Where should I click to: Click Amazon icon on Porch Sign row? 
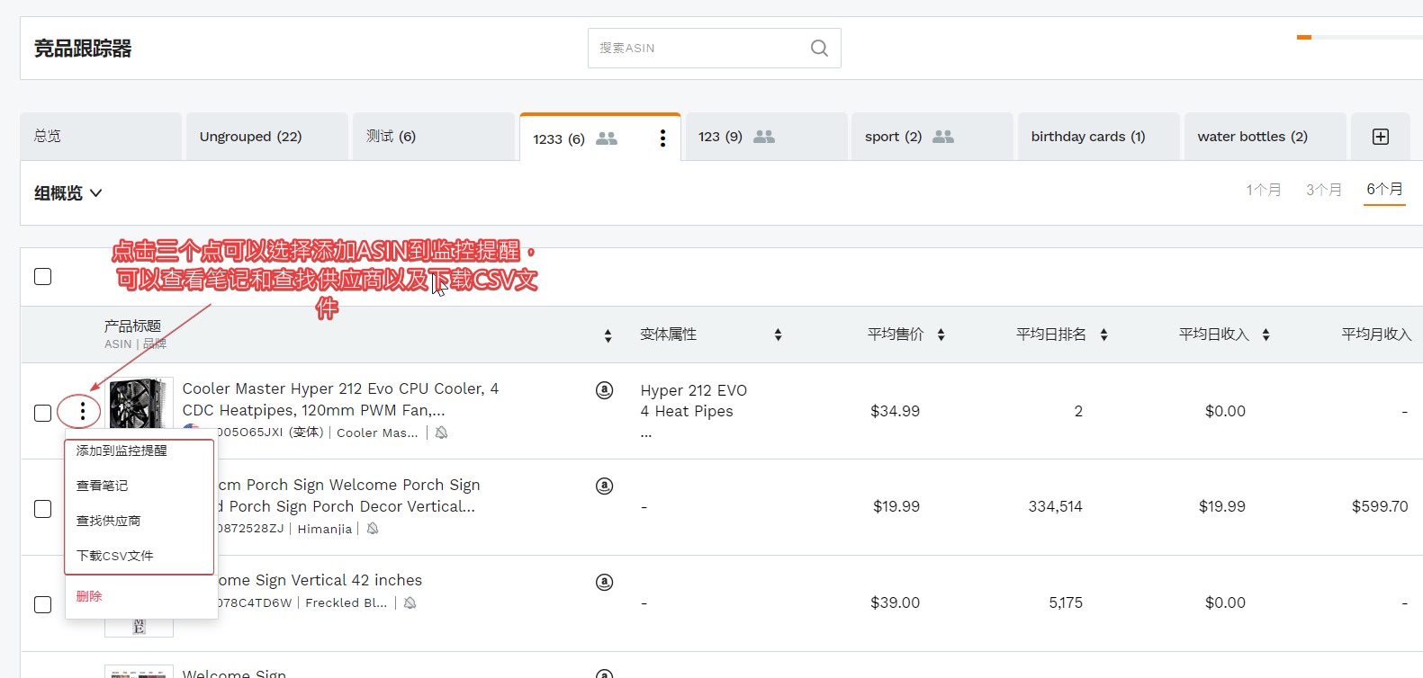click(x=605, y=486)
